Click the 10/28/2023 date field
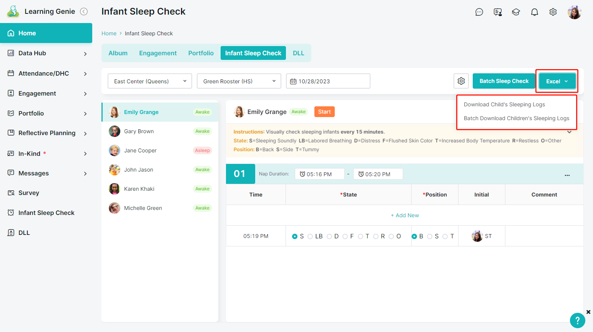593x332 pixels. (328, 81)
